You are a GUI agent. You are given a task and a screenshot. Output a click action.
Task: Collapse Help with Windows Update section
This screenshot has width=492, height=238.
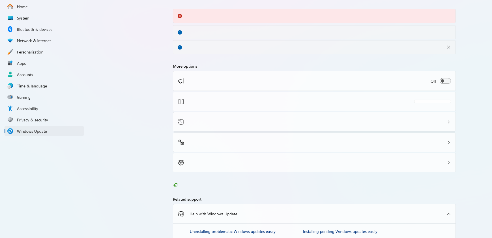pyautogui.click(x=449, y=214)
